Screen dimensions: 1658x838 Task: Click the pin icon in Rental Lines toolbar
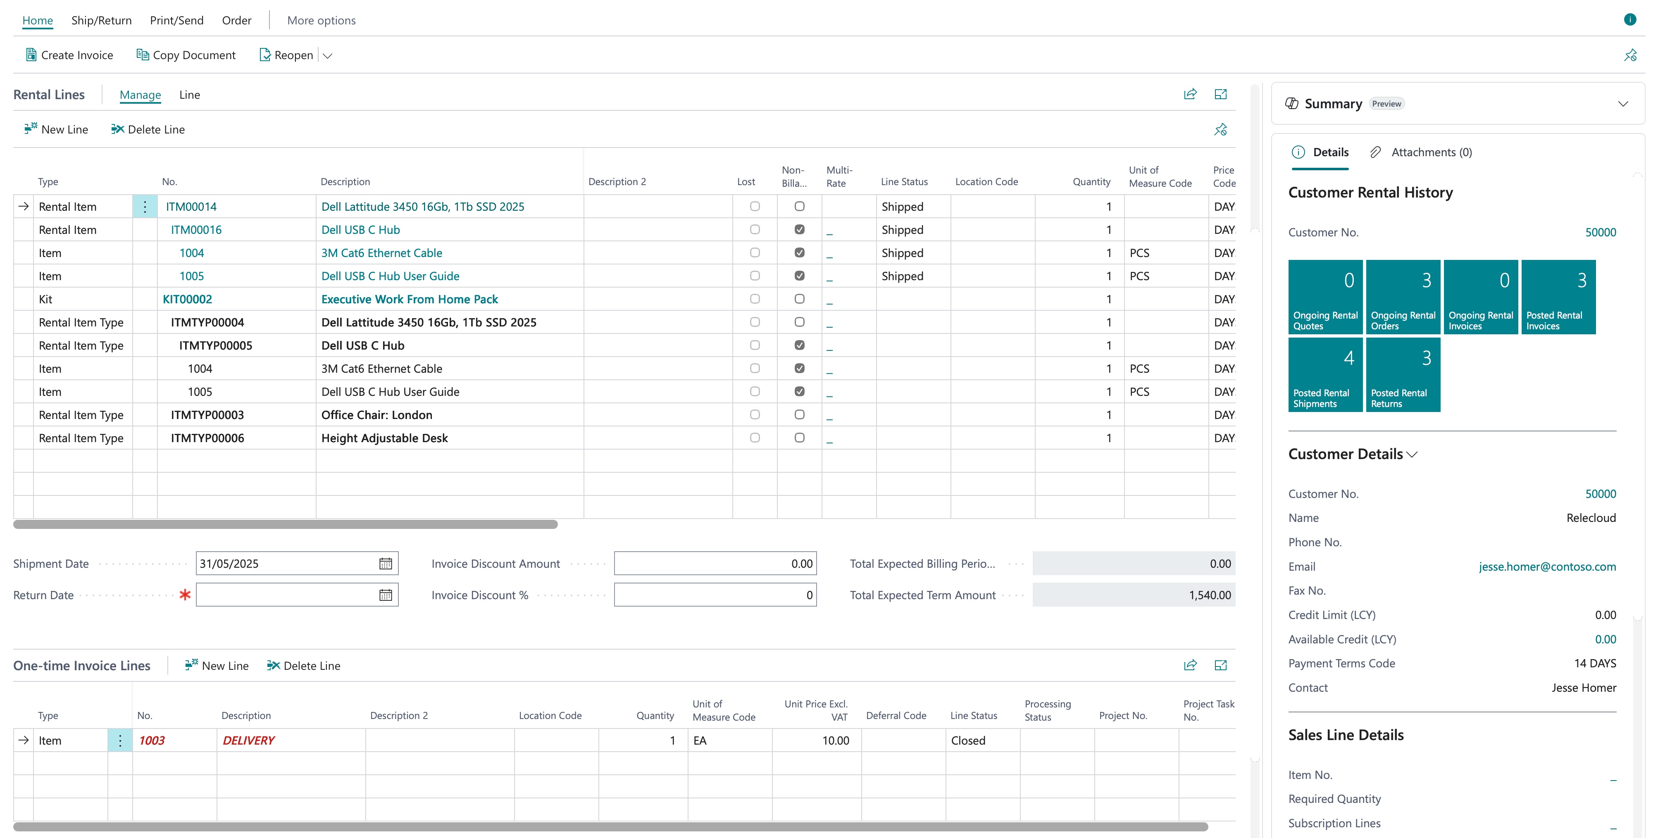click(1220, 129)
